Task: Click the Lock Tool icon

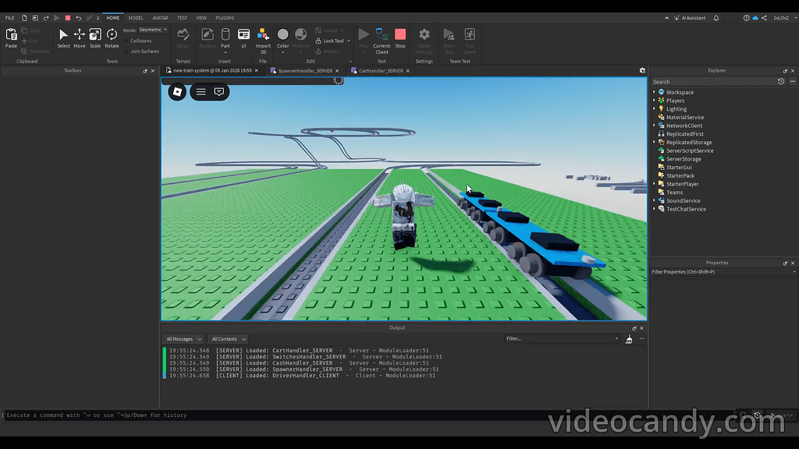Action: tap(318, 41)
